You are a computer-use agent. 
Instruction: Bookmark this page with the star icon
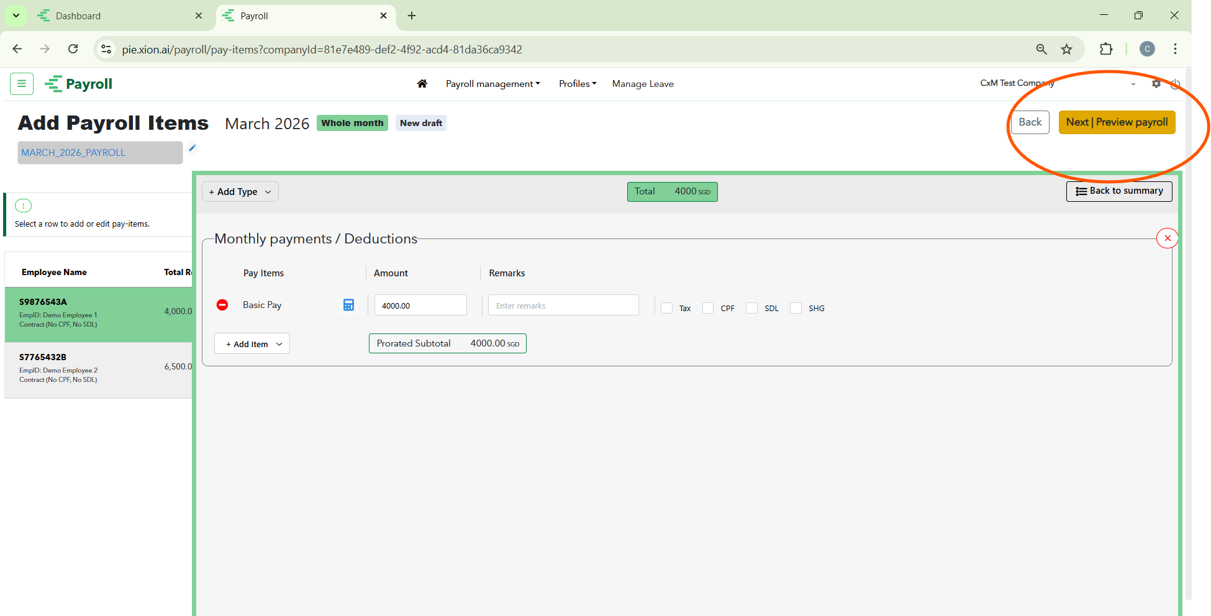tap(1066, 49)
